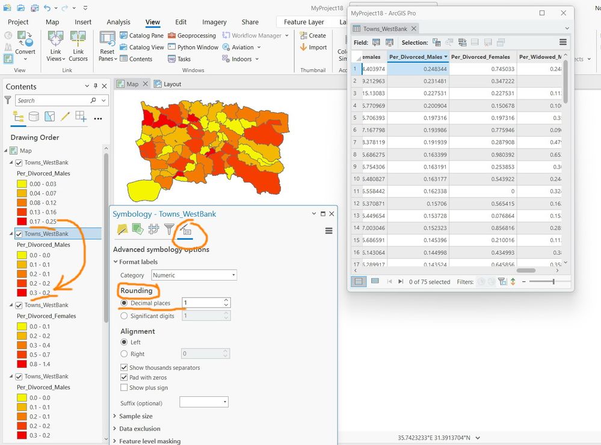This screenshot has height=445, width=601.
Task: Open the symbology Filter tab icon
Action: click(169, 229)
